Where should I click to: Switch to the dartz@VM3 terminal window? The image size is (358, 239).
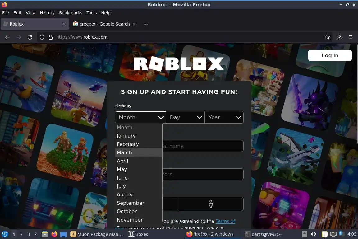(263, 234)
